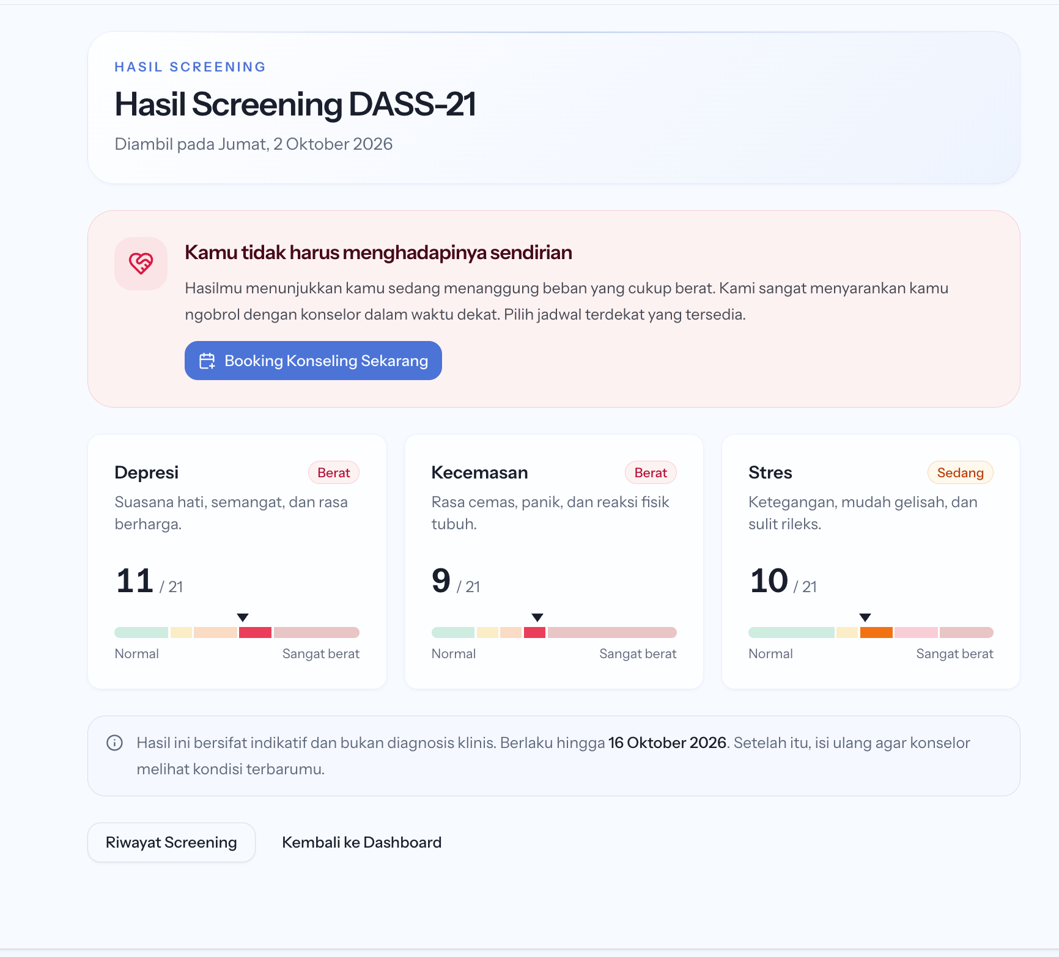The height and width of the screenshot is (957, 1059).
Task: Click the Kecemasan score 9
Action: (x=441, y=581)
